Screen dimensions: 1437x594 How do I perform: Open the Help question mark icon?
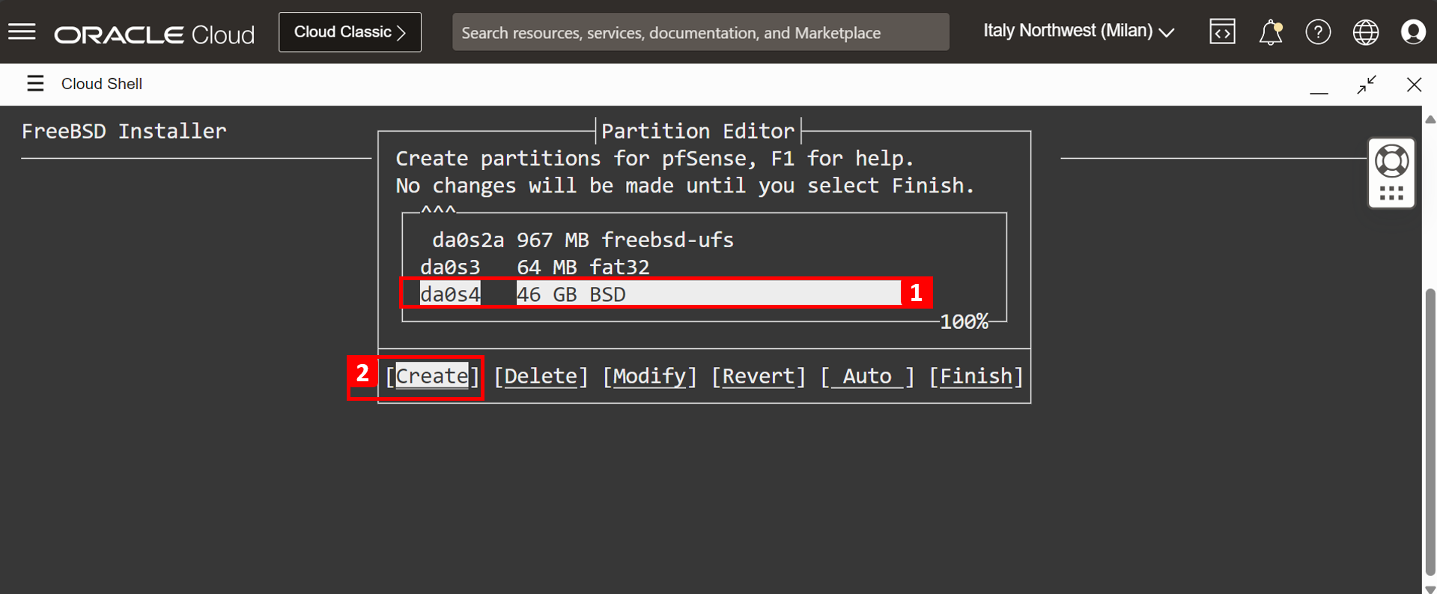[1318, 32]
